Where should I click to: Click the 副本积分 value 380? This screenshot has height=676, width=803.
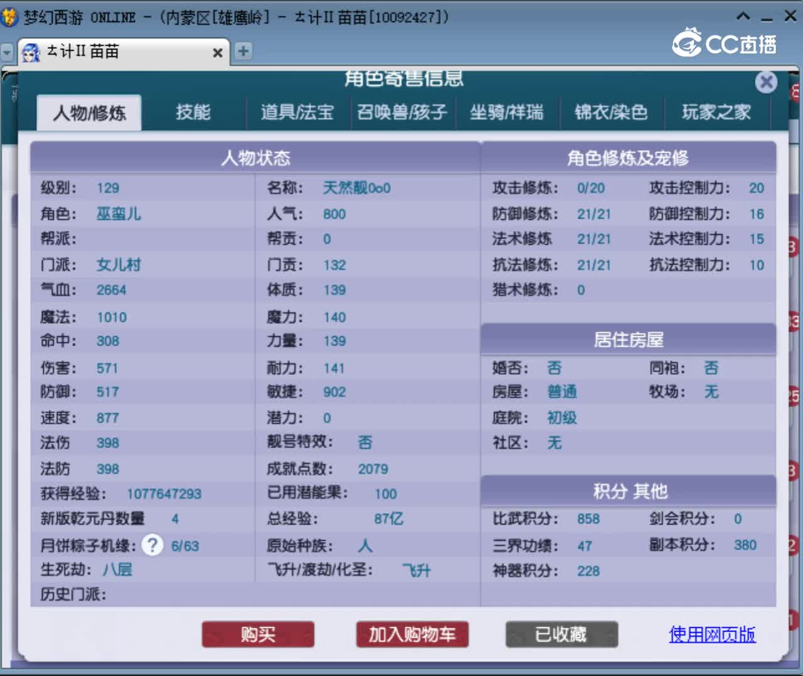tap(745, 545)
